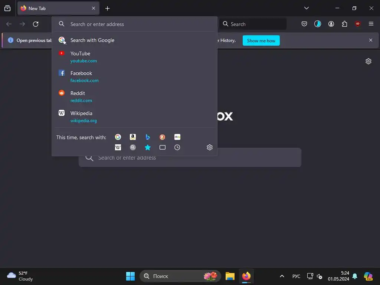Viewport: 380px width, 285px height.
Task: Focus the Search or enter address bar
Action: pos(134,24)
